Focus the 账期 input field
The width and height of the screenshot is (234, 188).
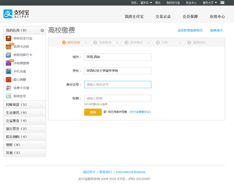point(118,98)
